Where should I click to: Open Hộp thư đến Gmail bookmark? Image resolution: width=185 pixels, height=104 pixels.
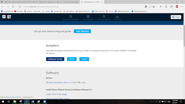83,11
